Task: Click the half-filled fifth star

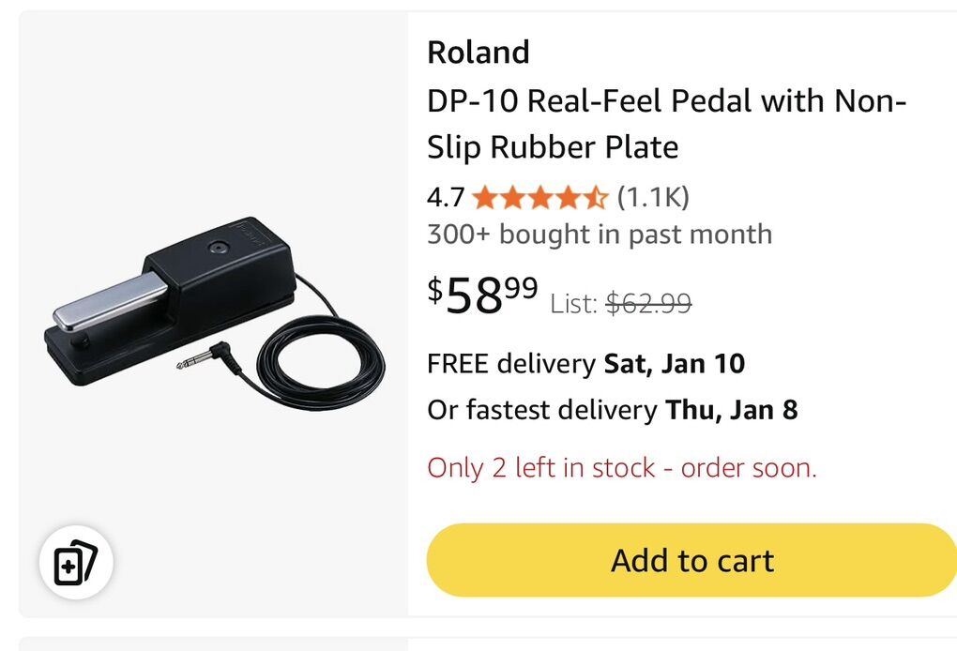Action: pyautogui.click(x=597, y=197)
